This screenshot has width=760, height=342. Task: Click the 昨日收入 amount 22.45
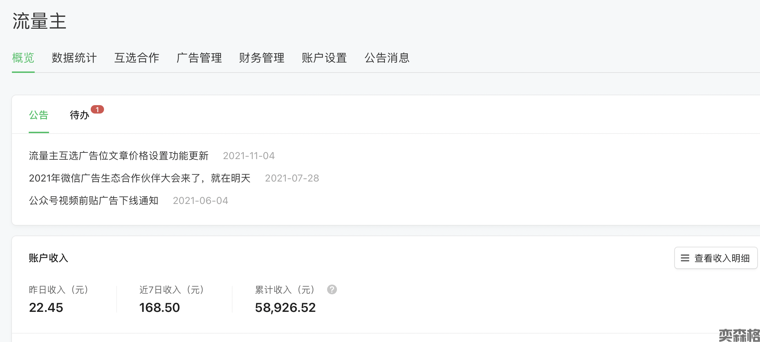[x=46, y=308]
